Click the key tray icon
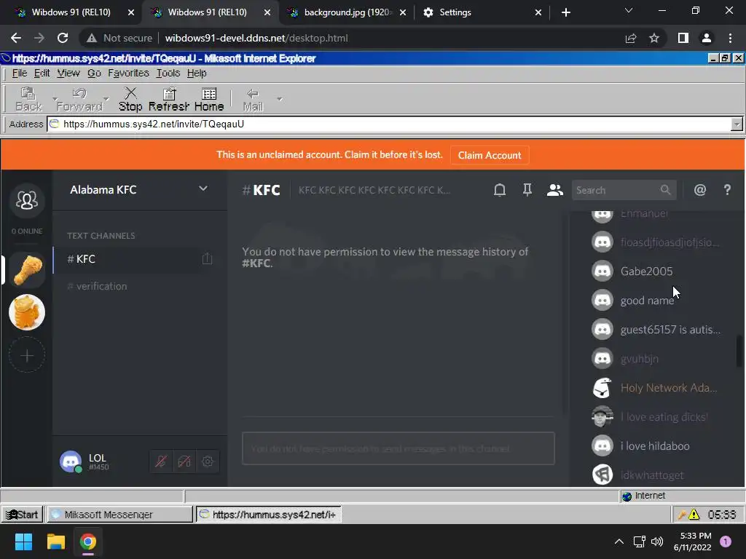Image resolution: width=746 pixels, height=559 pixels. point(682,515)
